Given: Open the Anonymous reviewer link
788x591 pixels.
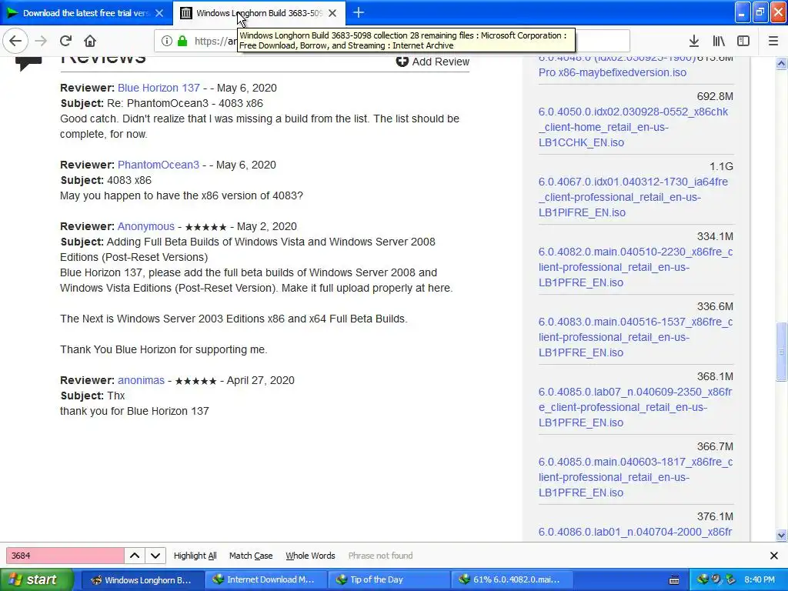Looking at the screenshot, I should tap(145, 227).
